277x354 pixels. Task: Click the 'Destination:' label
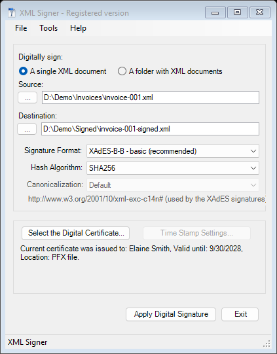tap(38, 116)
